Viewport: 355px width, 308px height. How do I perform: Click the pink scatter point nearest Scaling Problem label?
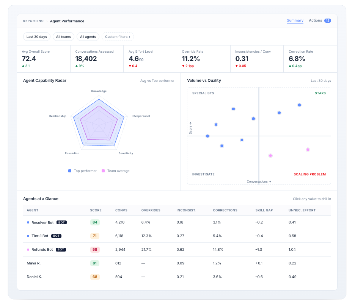coord(308,150)
